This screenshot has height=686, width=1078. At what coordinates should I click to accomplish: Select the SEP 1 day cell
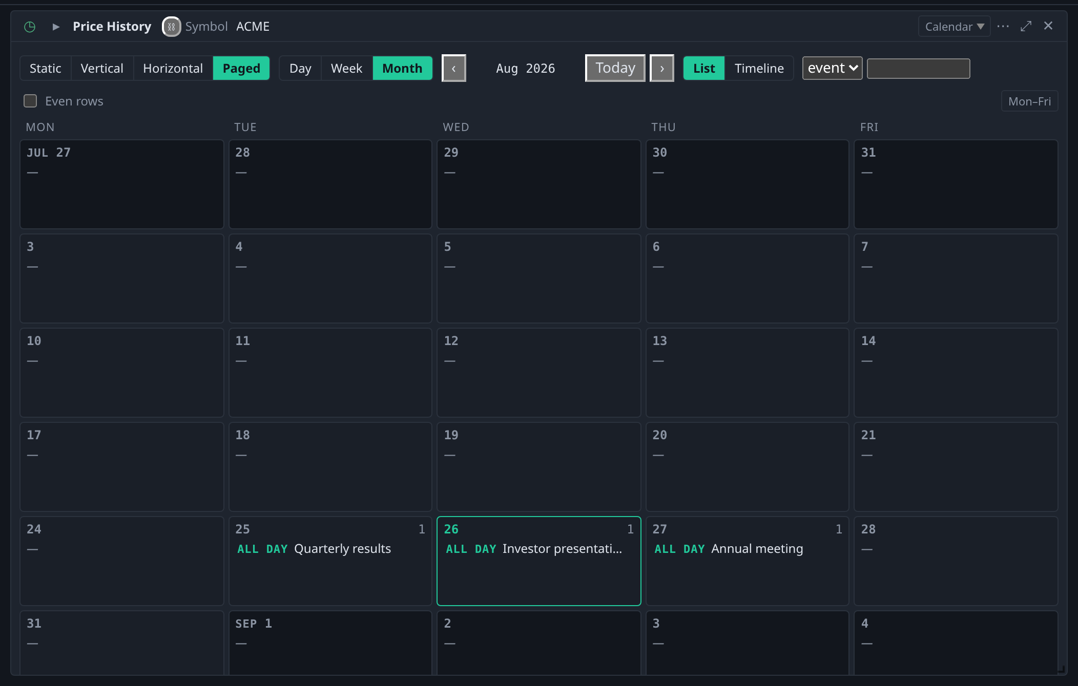(x=330, y=643)
